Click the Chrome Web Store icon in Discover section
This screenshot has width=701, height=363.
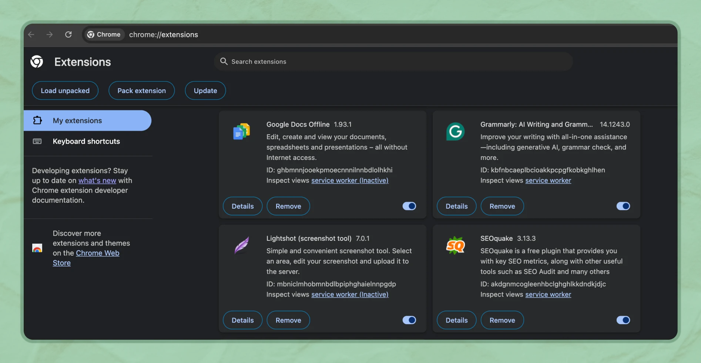(37, 248)
